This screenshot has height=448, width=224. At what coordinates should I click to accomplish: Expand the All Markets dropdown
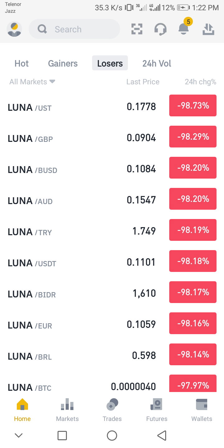pyautogui.click(x=32, y=82)
